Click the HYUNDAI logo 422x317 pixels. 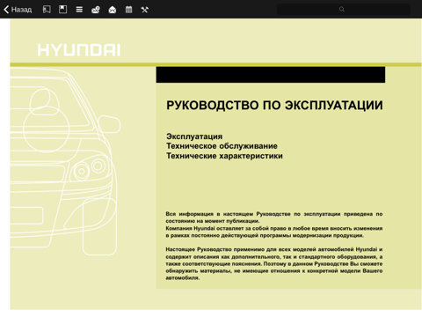79,50
